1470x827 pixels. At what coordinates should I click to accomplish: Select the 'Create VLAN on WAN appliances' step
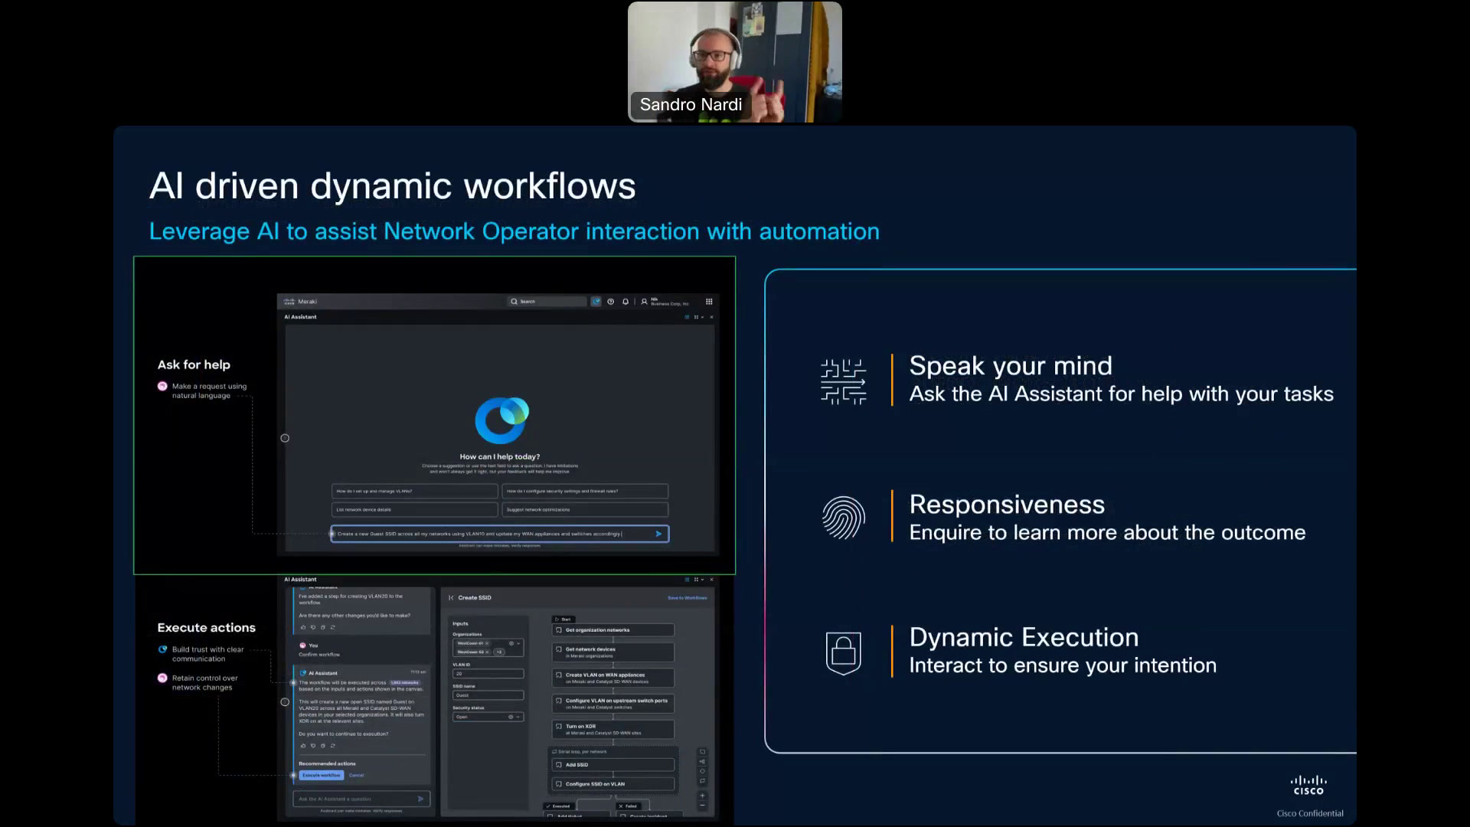pos(613,678)
